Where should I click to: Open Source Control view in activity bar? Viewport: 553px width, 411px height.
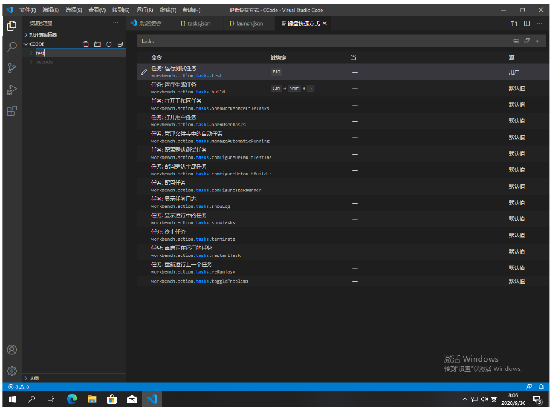click(12, 68)
